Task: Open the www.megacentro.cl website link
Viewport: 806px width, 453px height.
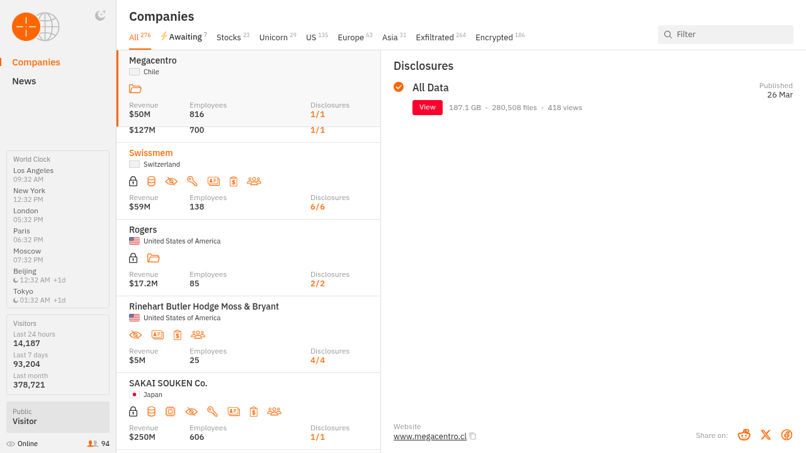Action: pos(430,436)
